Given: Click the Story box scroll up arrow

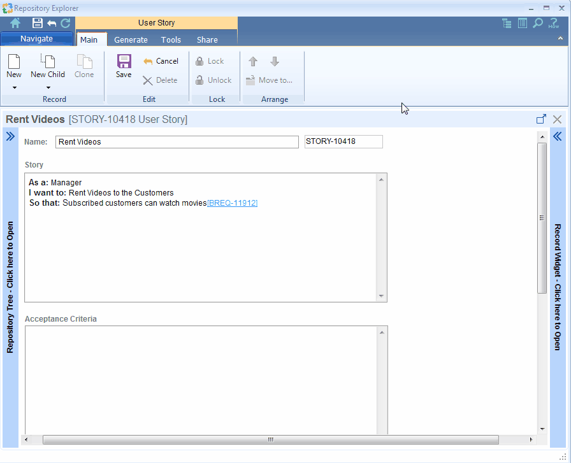Looking at the screenshot, I should (x=381, y=180).
